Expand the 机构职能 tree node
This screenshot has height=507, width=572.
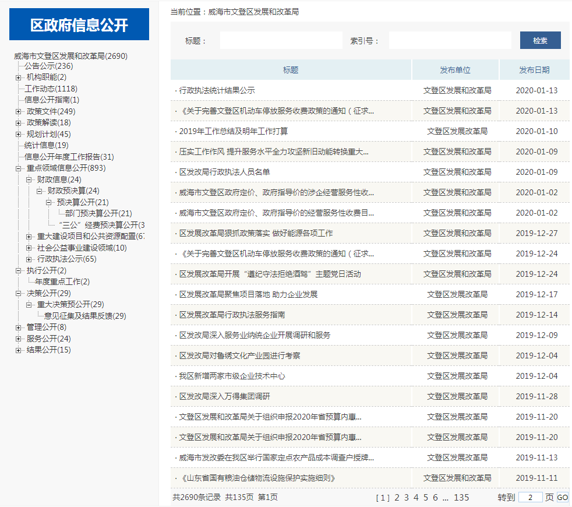(x=19, y=78)
